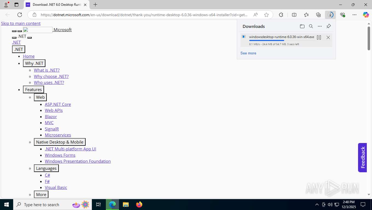
Task: Open Microservices link
Action: [x=58, y=135]
